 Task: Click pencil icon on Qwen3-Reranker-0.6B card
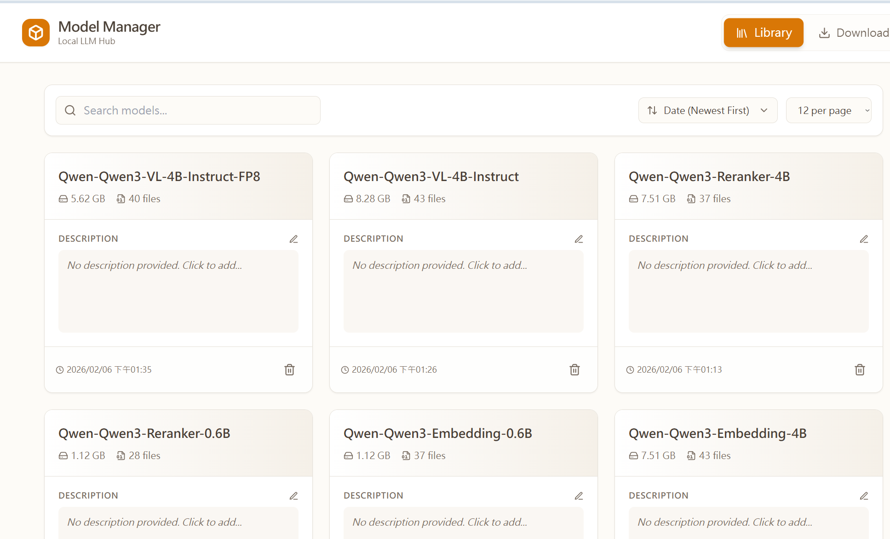coord(293,496)
